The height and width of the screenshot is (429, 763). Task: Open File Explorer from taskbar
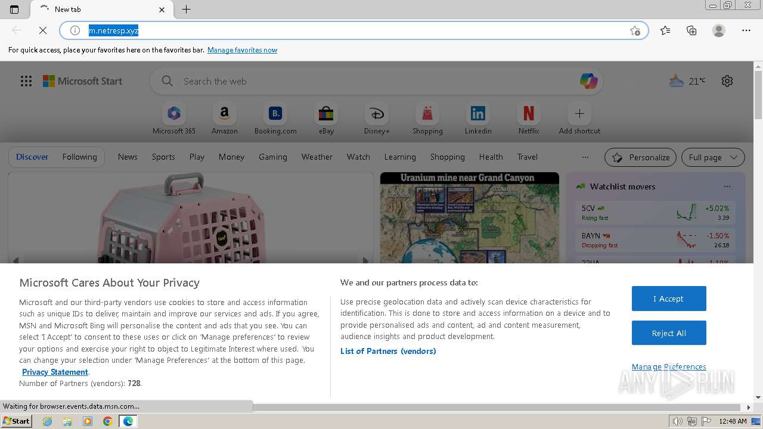[x=67, y=421]
